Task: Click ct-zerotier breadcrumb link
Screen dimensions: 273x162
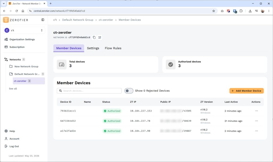Action: [x=106, y=20]
